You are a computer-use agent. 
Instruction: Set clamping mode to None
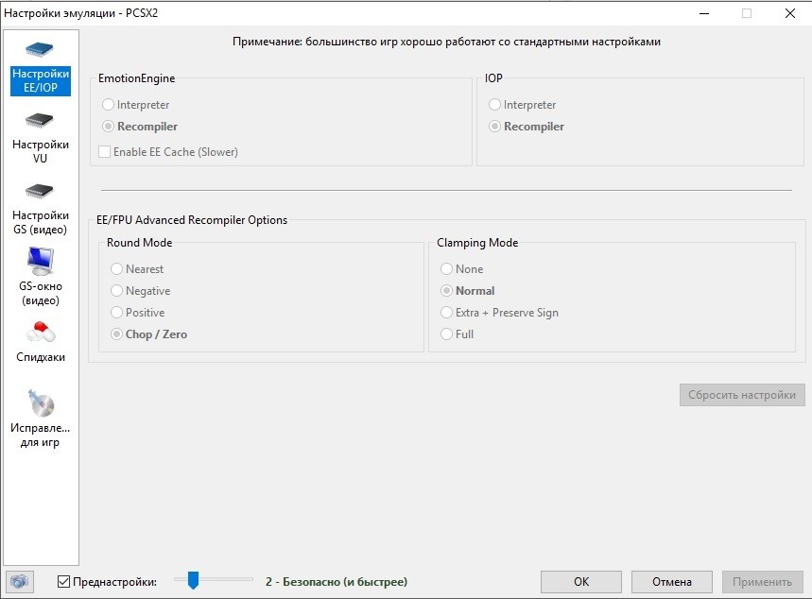coord(447,269)
